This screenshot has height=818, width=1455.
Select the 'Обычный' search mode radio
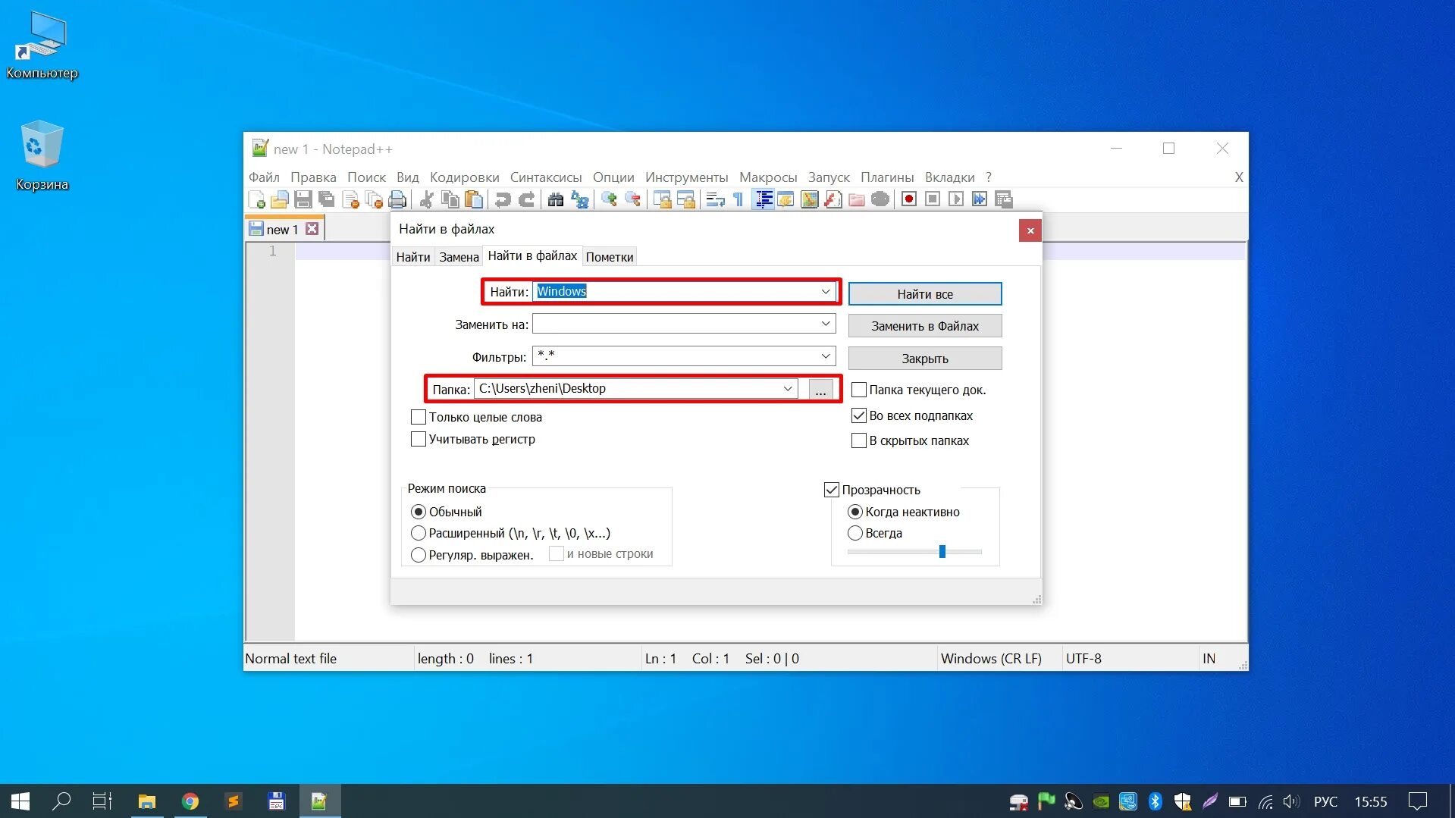coord(418,512)
